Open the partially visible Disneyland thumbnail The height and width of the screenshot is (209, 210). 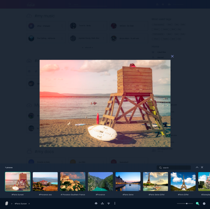pos(204,181)
